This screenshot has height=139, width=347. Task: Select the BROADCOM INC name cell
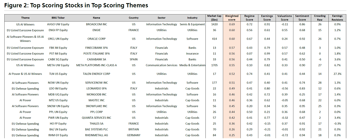click(96, 24)
